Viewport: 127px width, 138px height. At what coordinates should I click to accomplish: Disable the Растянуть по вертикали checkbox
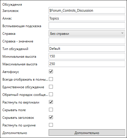51,102
